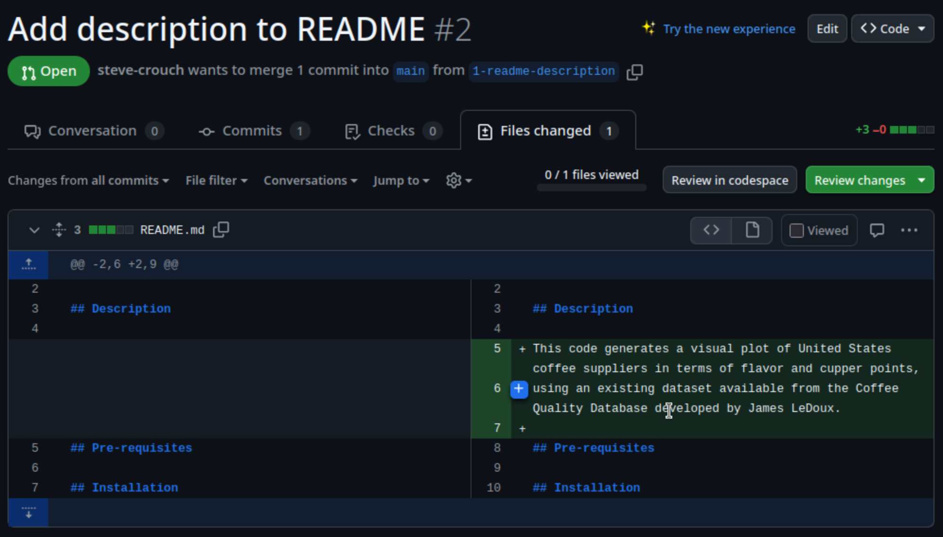
Task: Click left-side ## Installation line
Action: click(x=124, y=488)
